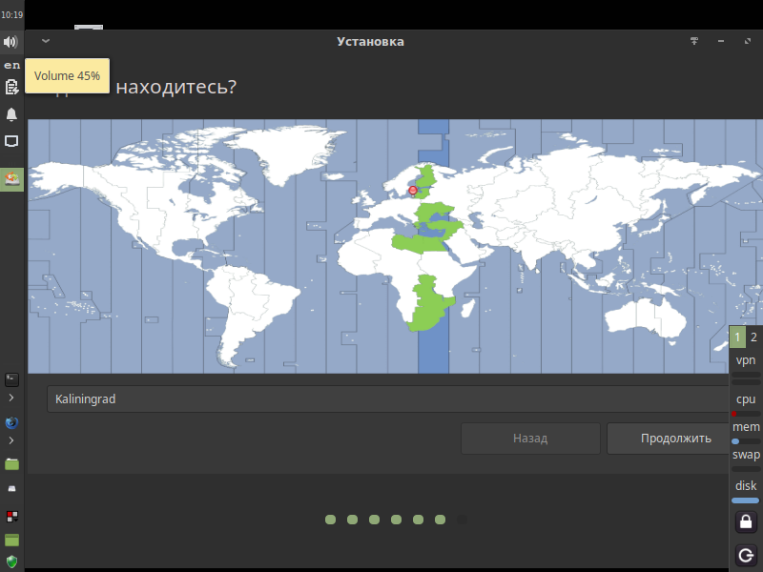Click the logout power icon
763x572 pixels.
coord(746,555)
